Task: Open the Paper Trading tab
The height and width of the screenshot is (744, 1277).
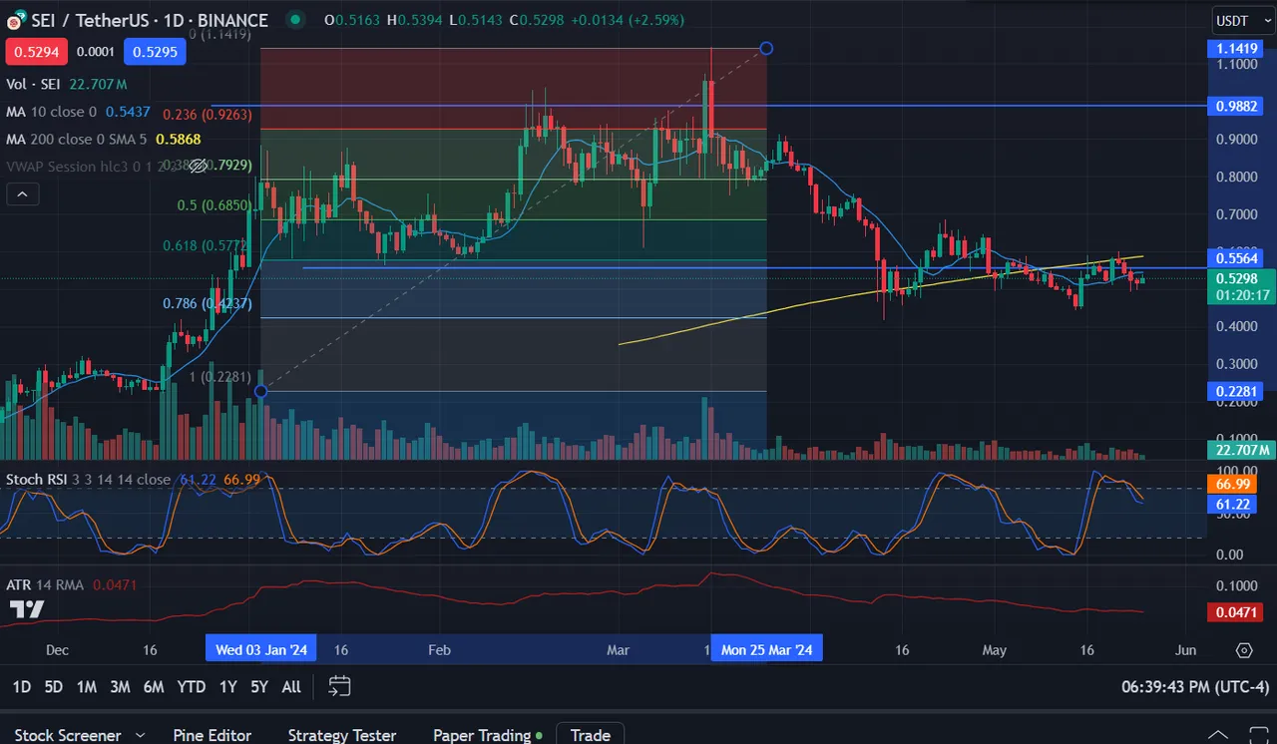Action: click(488, 735)
